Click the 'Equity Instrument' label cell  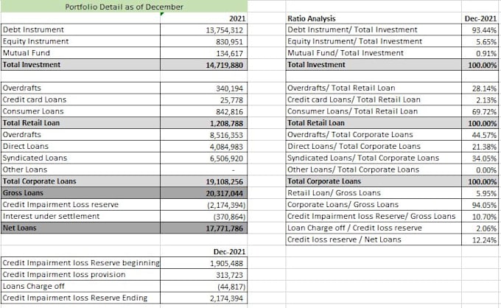(80, 41)
